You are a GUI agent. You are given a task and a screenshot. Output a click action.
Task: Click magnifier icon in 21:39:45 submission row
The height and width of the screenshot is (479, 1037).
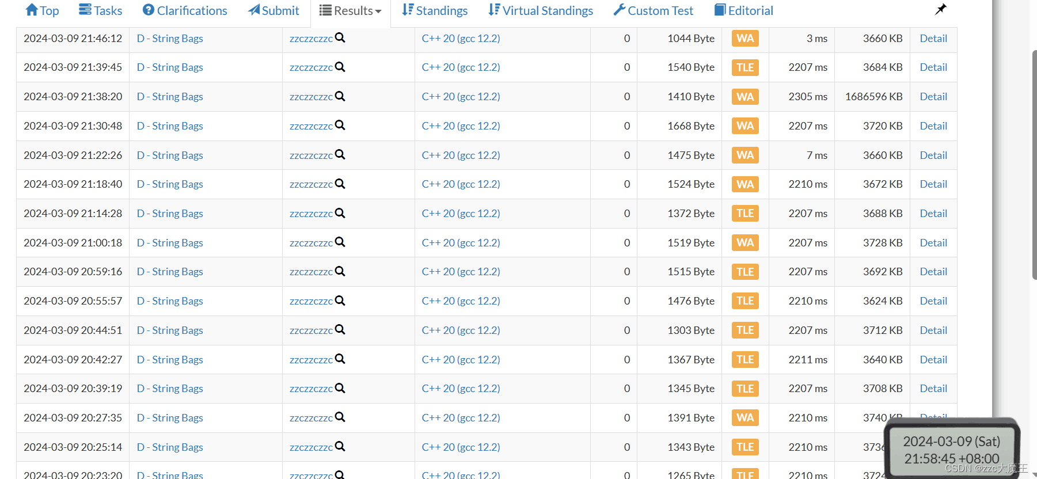pos(340,67)
